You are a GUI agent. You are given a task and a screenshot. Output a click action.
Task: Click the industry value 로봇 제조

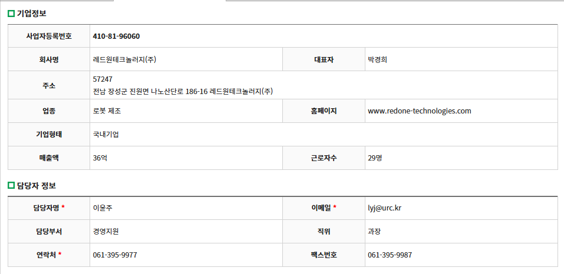coord(107,111)
